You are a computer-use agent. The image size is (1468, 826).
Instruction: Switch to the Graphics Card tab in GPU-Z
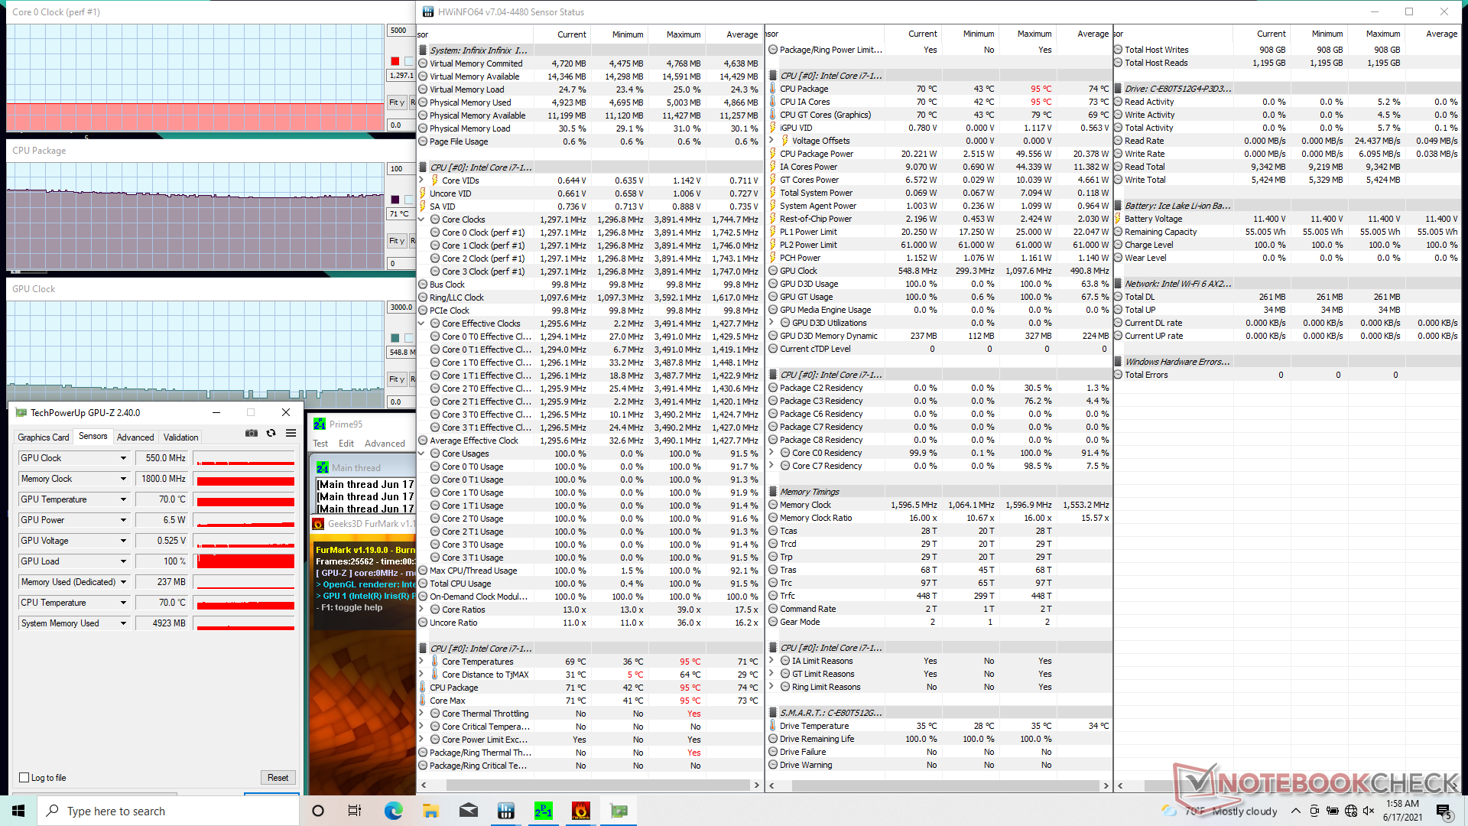click(x=44, y=437)
